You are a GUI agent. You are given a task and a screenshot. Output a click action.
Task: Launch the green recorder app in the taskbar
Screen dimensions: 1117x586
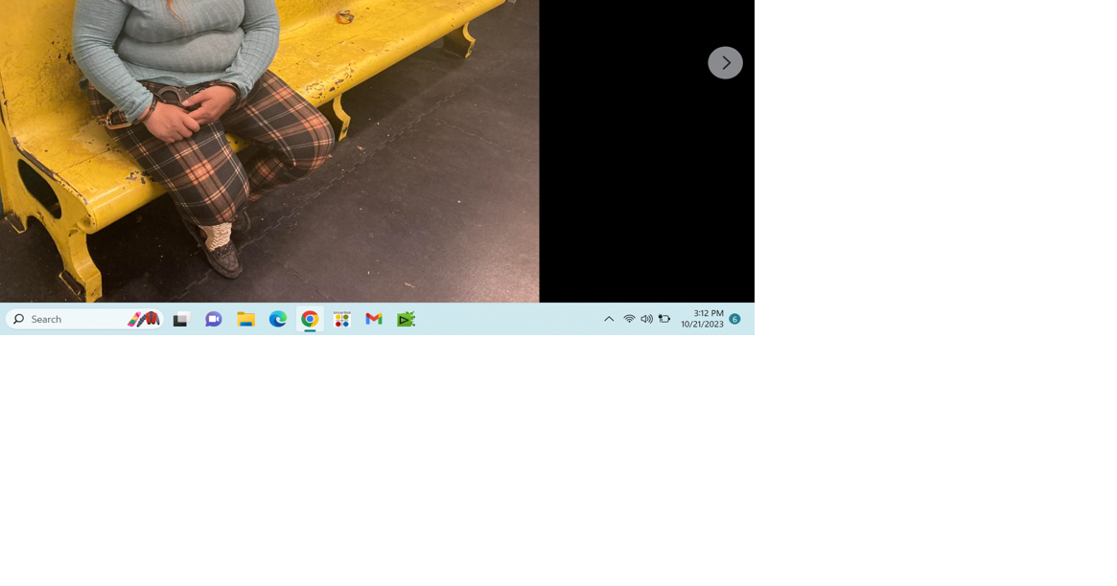(407, 320)
